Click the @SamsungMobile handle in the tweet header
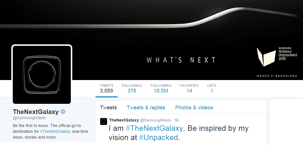This screenshot has height=145, width=303. [x=155, y=120]
